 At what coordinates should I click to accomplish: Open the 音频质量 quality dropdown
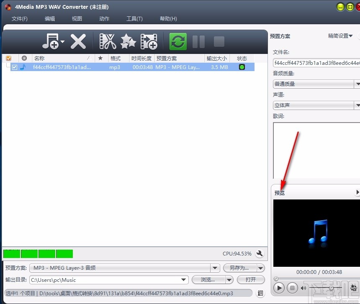(x=357, y=84)
